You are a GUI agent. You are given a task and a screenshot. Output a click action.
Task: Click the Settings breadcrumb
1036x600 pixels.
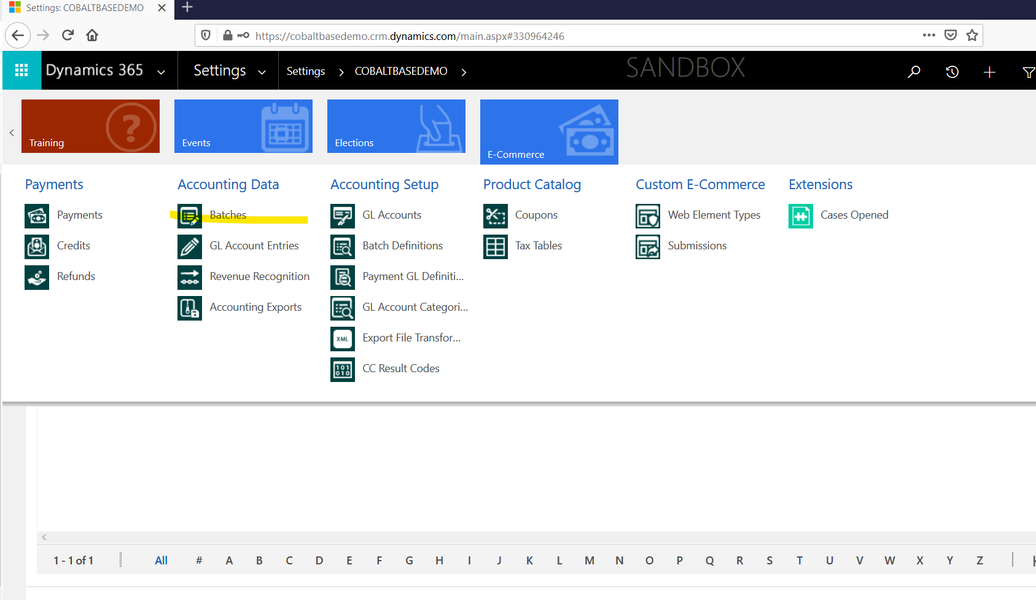pos(305,71)
